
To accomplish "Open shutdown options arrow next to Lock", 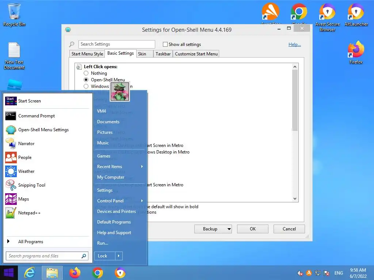I will (x=119, y=256).
